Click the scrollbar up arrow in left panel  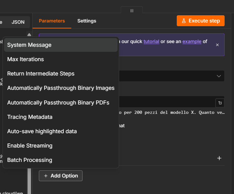pos(29,35)
